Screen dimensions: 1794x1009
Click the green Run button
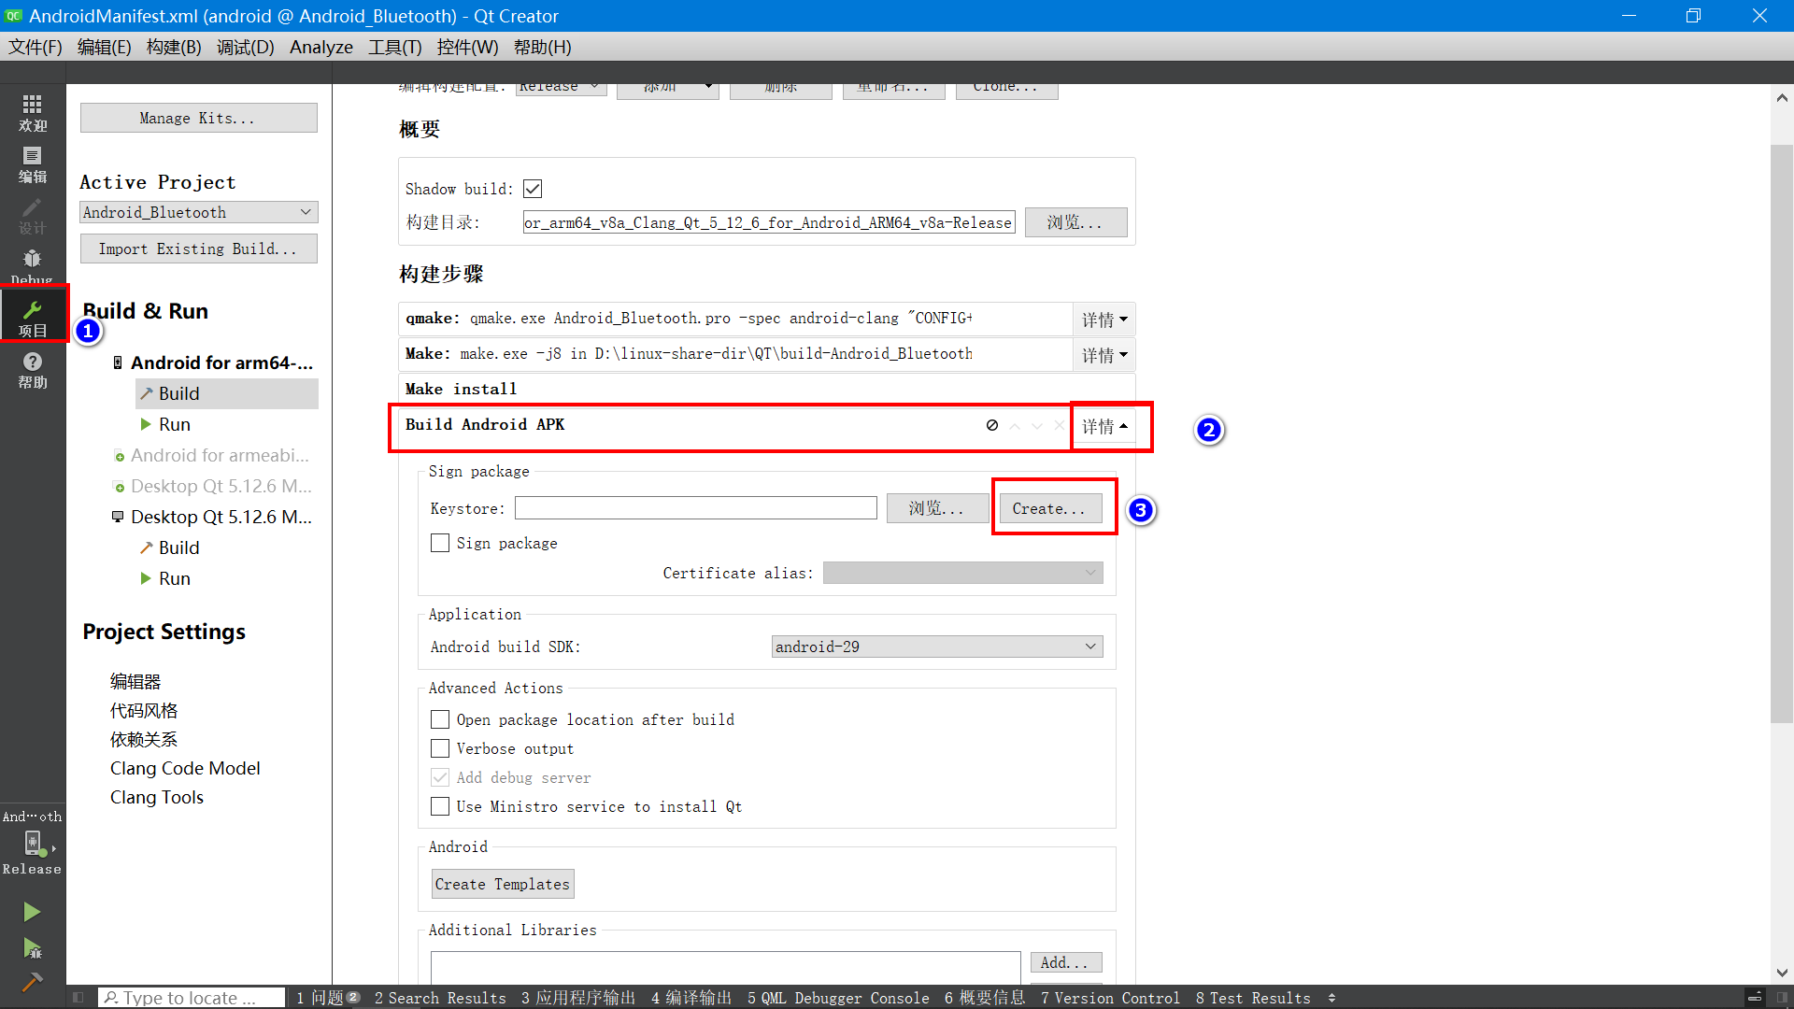pos(32,912)
